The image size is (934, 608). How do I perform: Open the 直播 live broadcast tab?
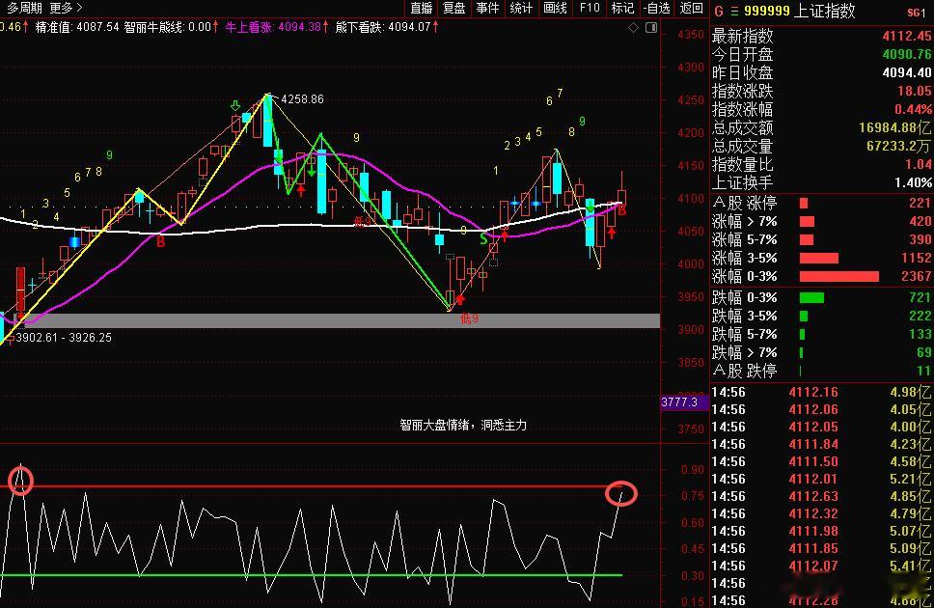tap(422, 8)
